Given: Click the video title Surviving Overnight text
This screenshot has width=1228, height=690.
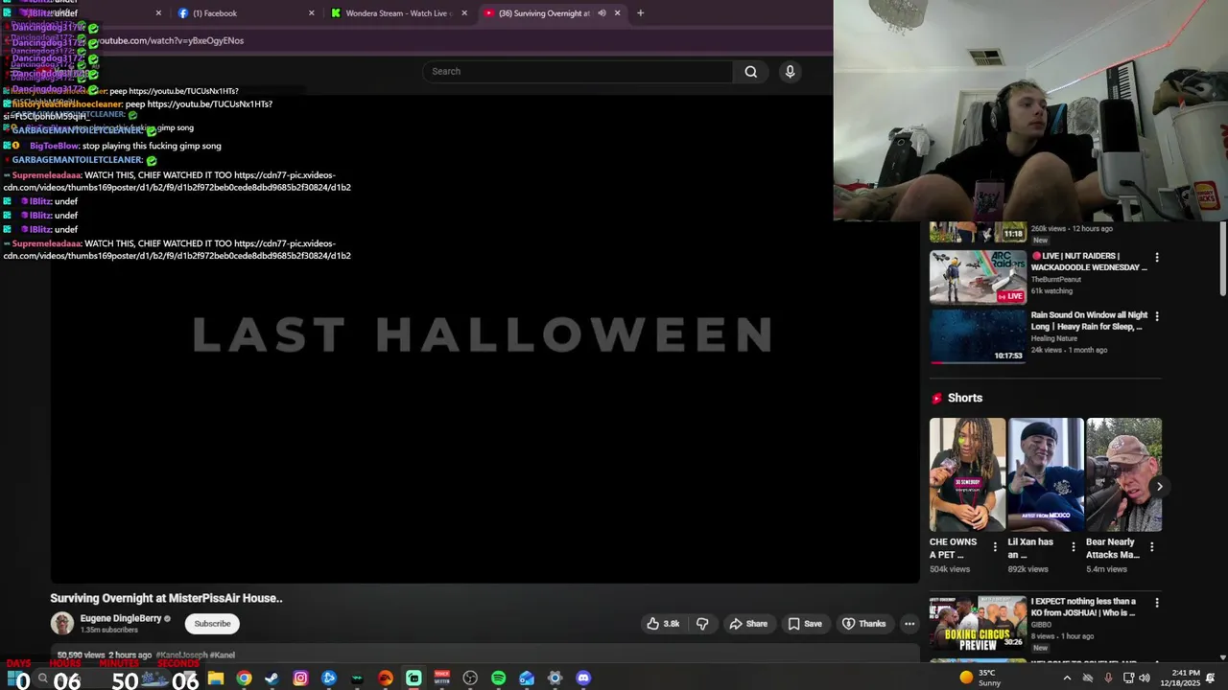Looking at the screenshot, I should (166, 598).
